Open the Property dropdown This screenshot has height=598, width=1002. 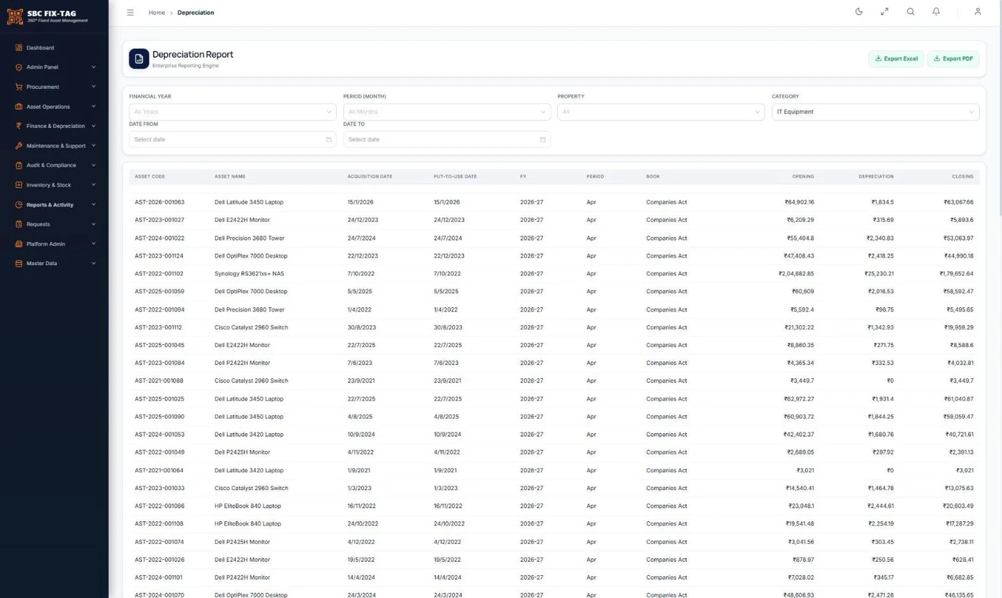coord(661,112)
